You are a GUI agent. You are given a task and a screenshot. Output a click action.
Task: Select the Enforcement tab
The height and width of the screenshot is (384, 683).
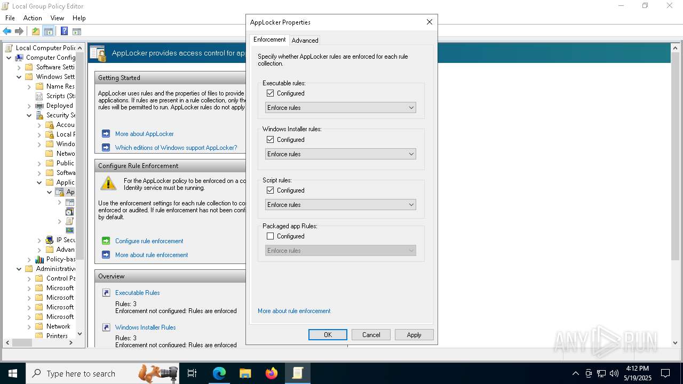[269, 39]
